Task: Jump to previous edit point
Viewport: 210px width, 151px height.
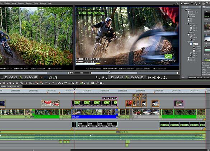Action: (x=149, y=77)
